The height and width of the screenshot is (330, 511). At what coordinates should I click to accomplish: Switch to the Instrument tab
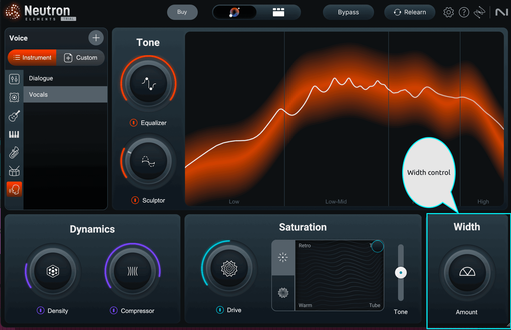coord(32,58)
